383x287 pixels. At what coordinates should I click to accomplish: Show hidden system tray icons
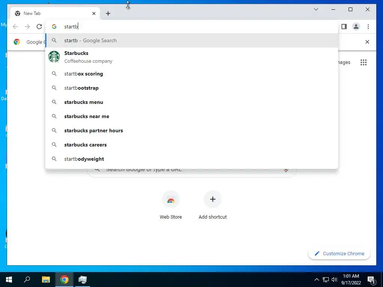(316, 280)
